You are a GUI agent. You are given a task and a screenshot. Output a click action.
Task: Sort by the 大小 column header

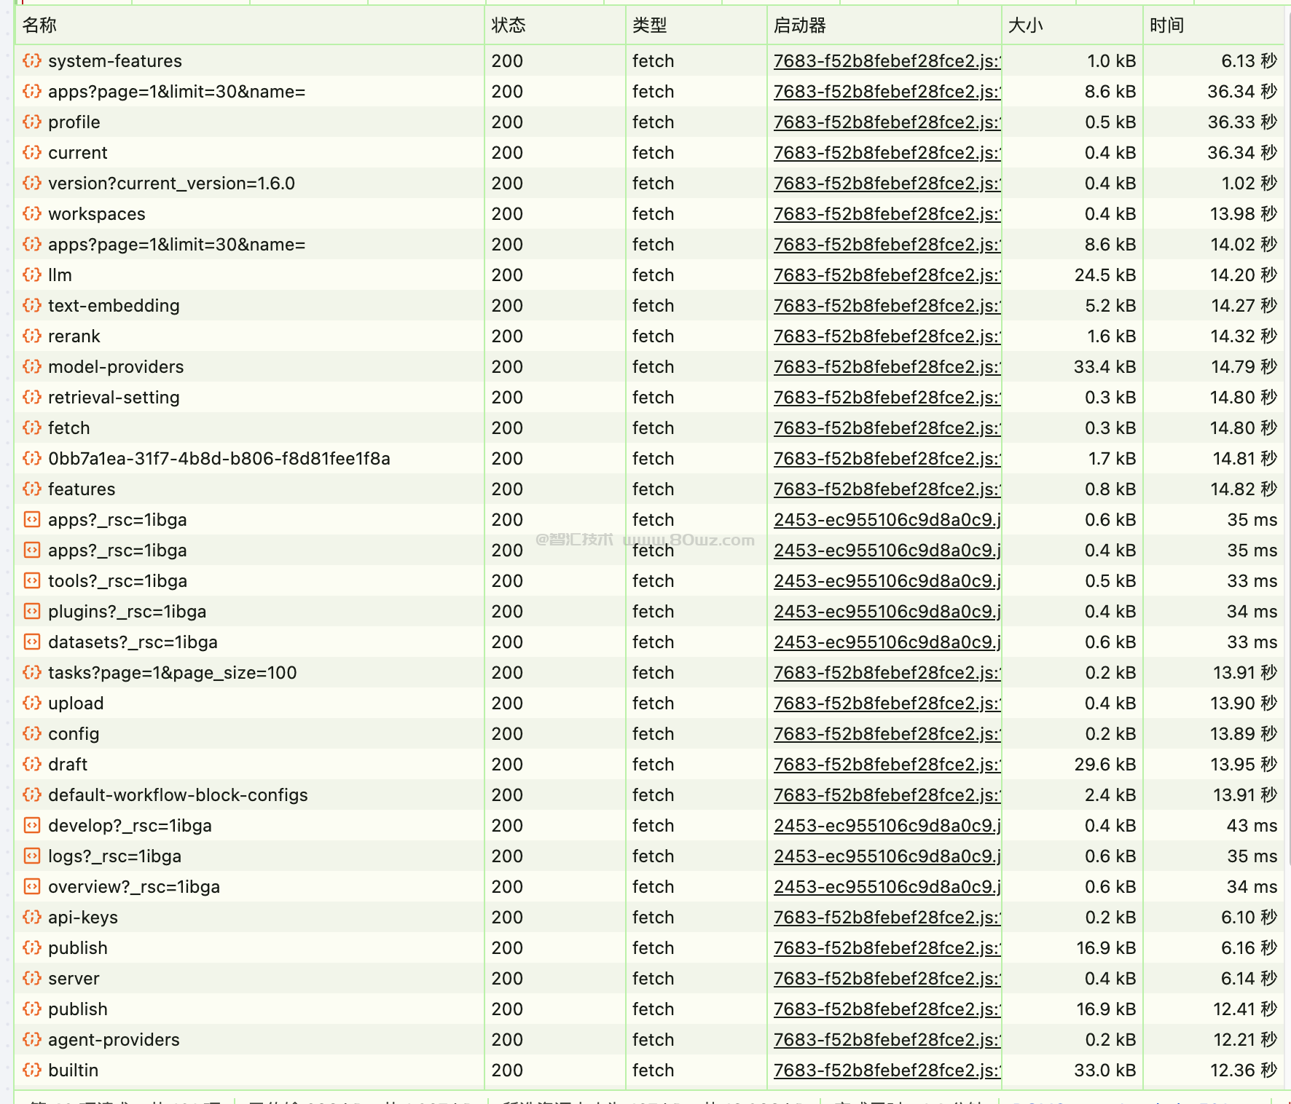coord(1026,25)
